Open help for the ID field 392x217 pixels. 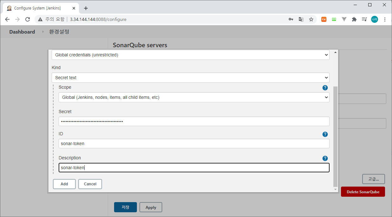tap(325, 134)
